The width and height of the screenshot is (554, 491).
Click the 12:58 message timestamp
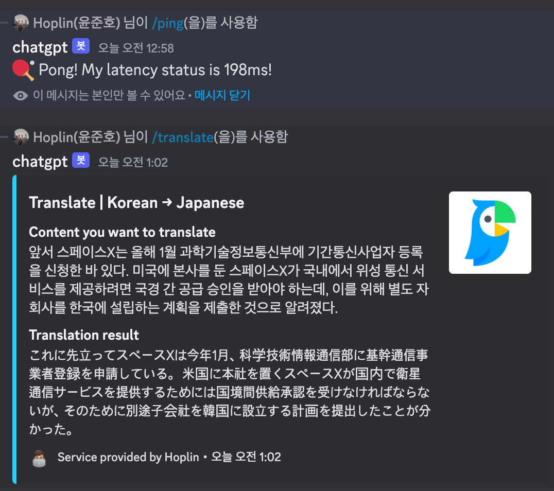(136, 48)
